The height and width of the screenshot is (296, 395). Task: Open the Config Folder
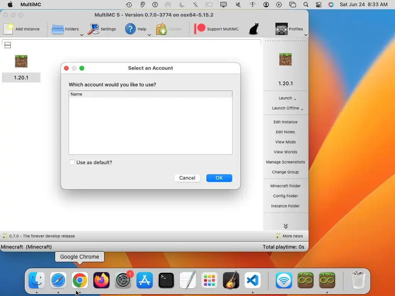tap(285, 196)
